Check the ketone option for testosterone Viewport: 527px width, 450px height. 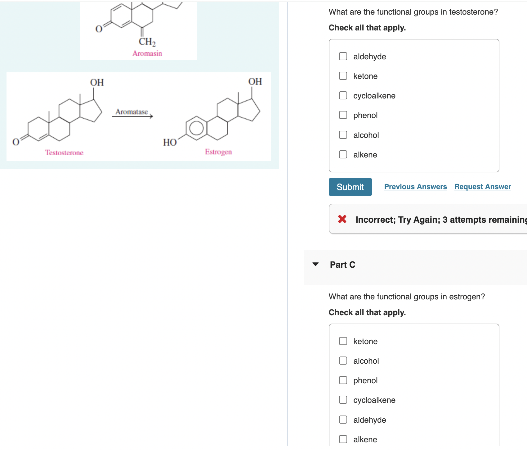(342, 76)
